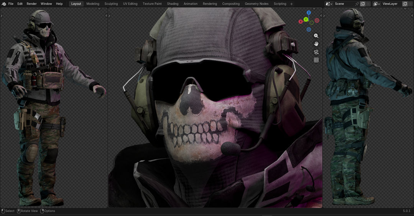Click the Options status bar hint
Screen dimensions: 414x216
(x=48, y=211)
